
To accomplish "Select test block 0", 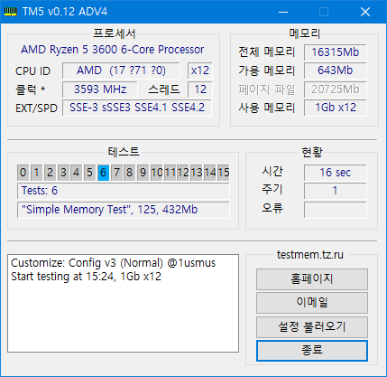I will [x=23, y=173].
